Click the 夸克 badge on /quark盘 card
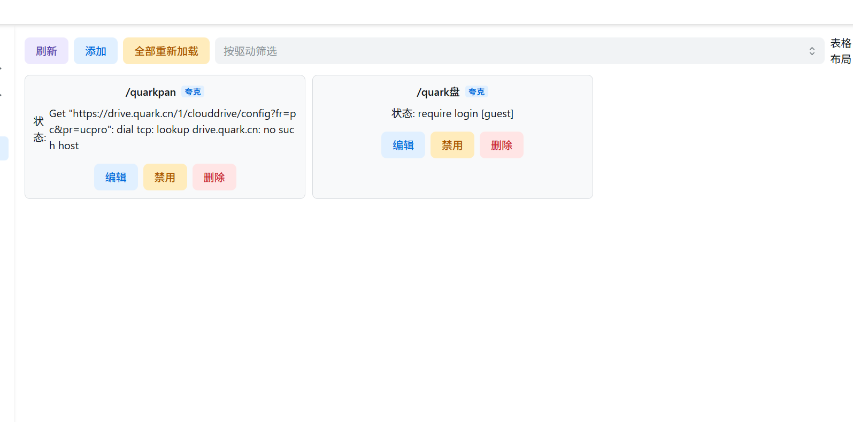This screenshot has height=422, width=853. (x=477, y=91)
